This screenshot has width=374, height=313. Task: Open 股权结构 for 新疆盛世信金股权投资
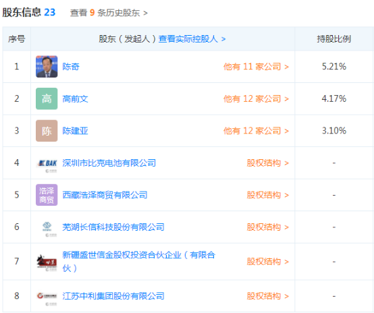[268, 262]
